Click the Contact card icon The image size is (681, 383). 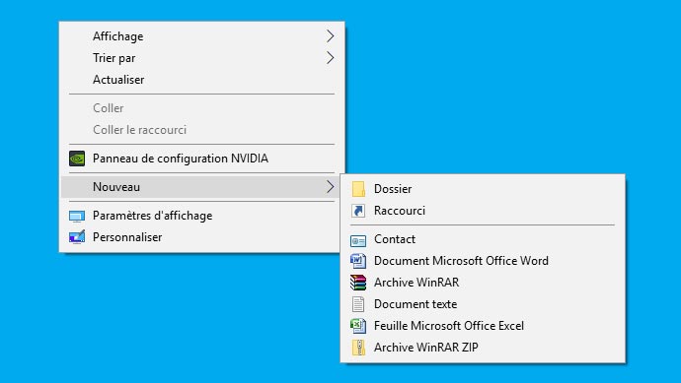[358, 240]
